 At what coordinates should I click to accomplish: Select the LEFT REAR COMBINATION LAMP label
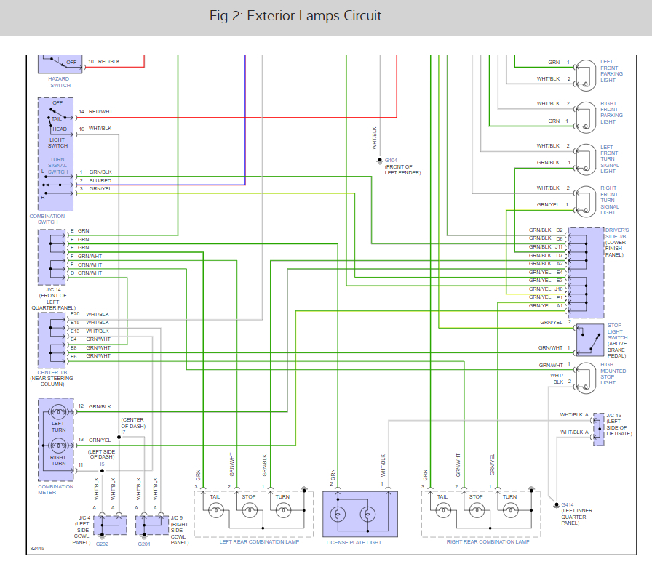tap(260, 541)
